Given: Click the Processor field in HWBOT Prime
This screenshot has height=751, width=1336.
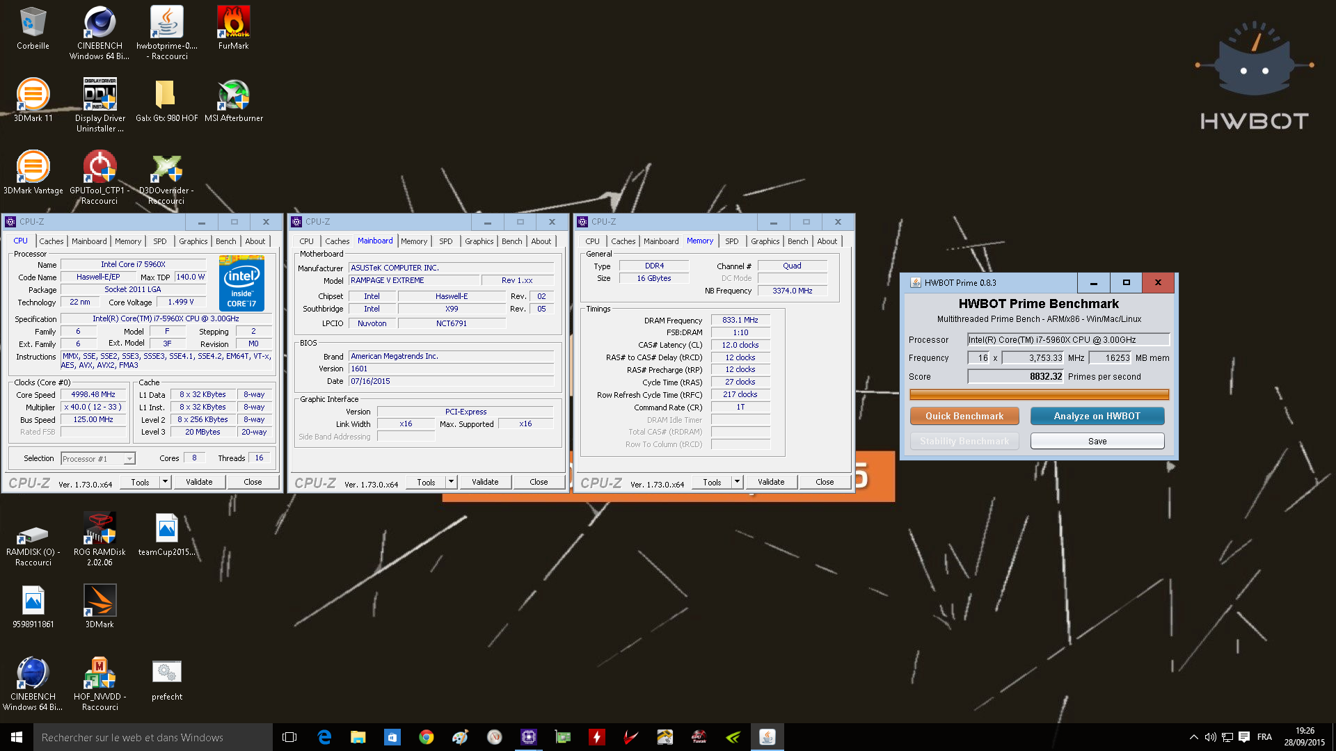Looking at the screenshot, I should [1068, 340].
